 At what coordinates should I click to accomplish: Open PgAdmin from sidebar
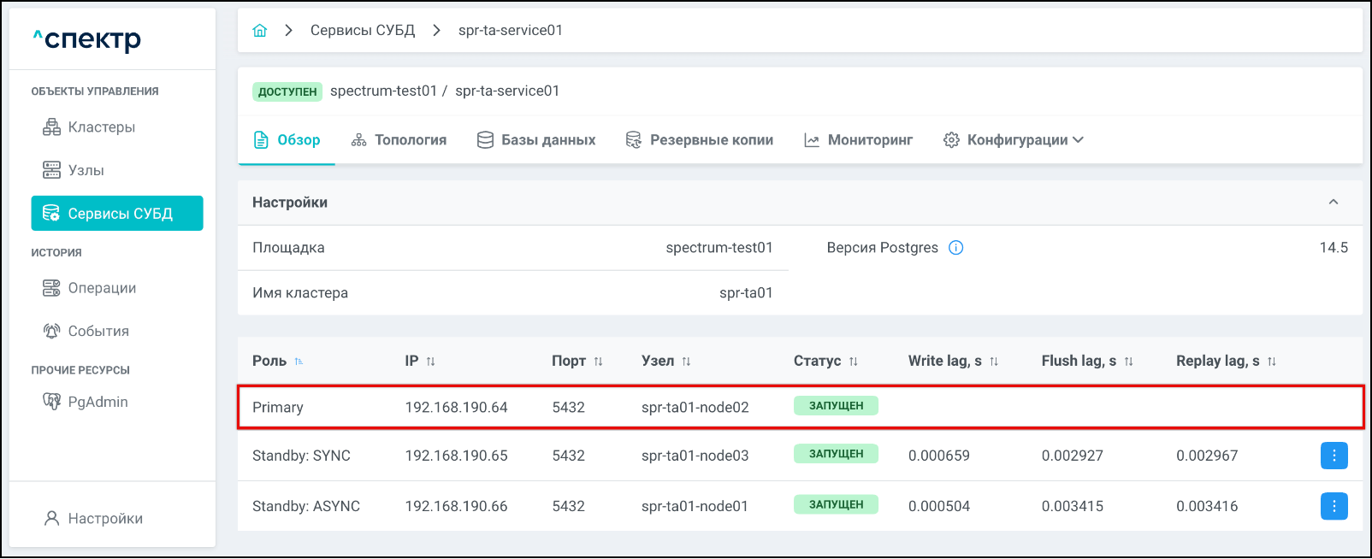click(x=98, y=402)
